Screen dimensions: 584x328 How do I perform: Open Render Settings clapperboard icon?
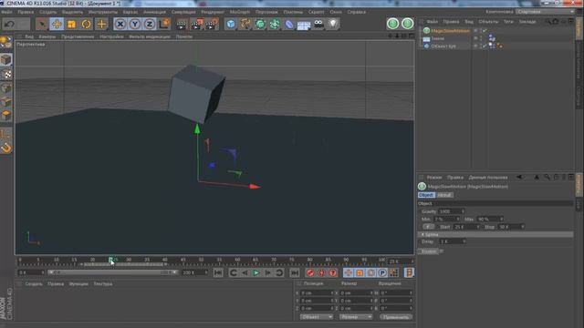[x=212, y=25]
